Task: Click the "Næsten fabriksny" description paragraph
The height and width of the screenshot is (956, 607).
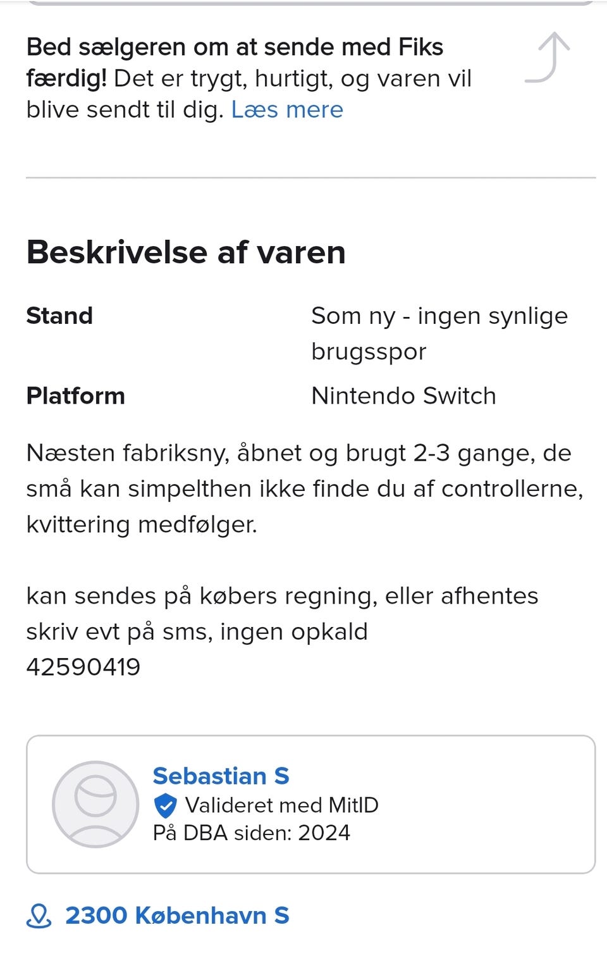Action: click(303, 488)
